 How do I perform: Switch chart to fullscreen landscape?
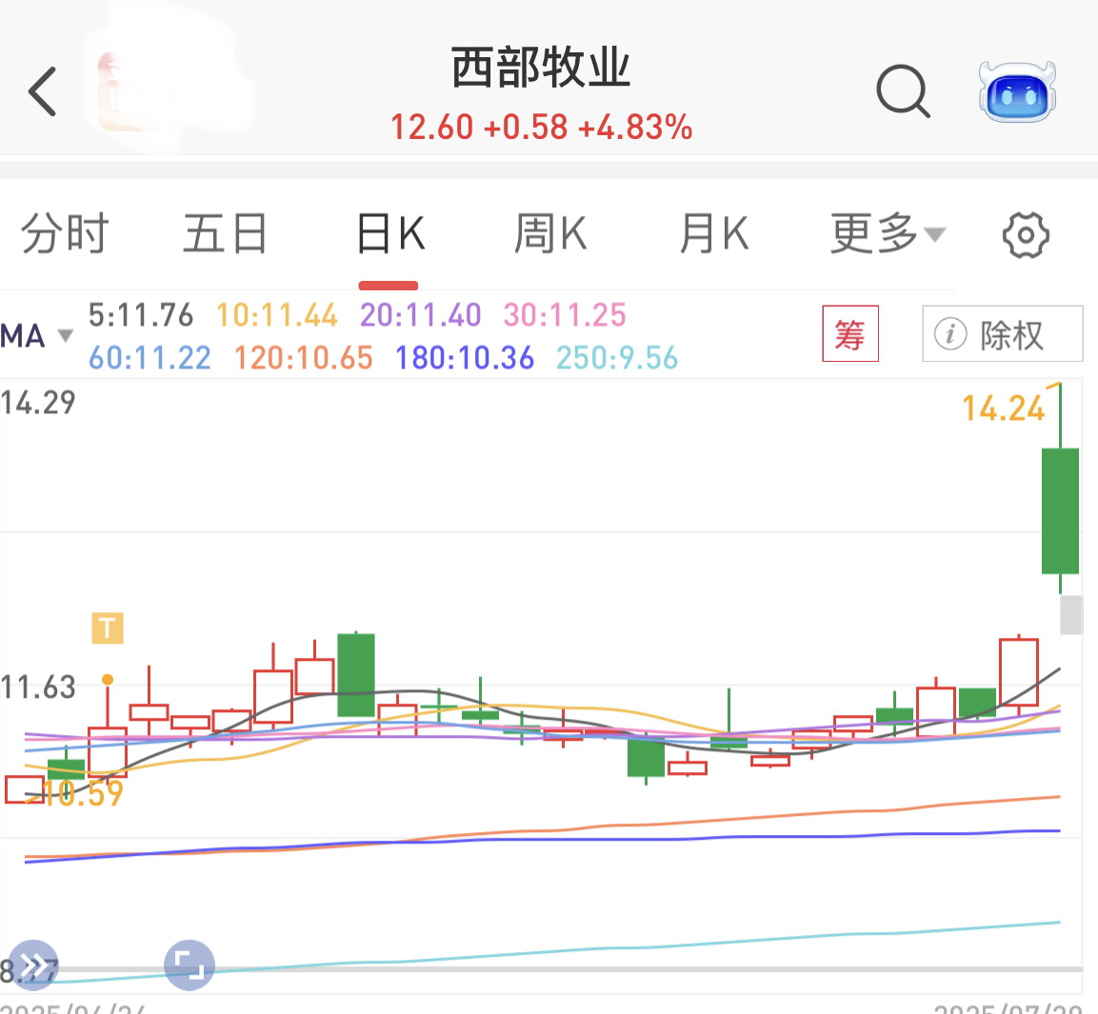(190, 965)
